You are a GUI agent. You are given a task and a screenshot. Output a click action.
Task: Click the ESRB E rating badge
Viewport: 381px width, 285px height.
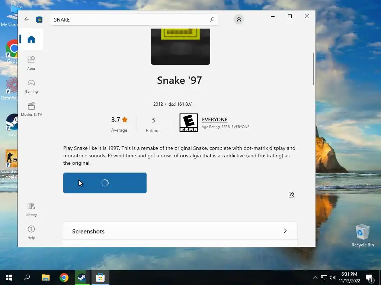(189, 122)
